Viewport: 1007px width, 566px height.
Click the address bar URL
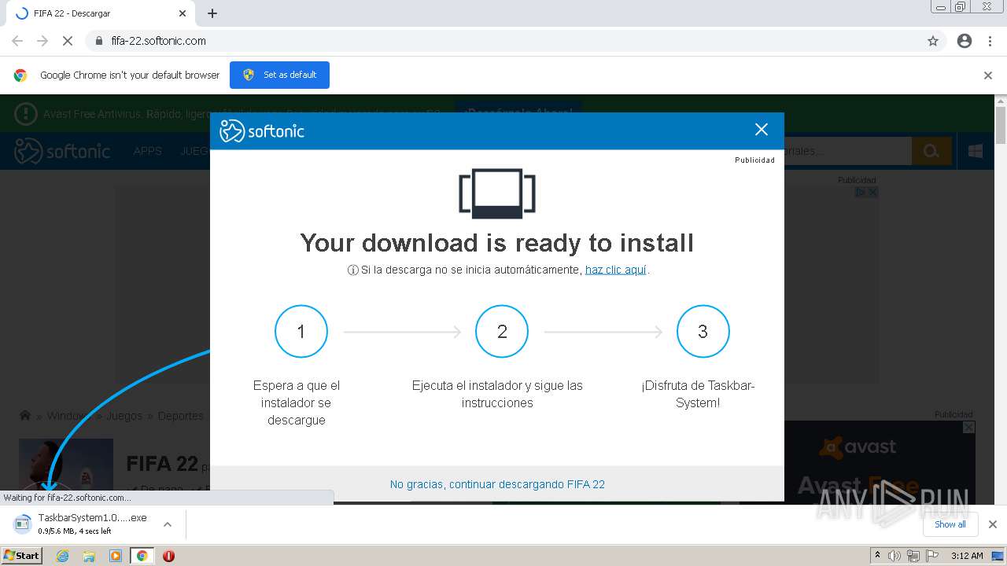point(159,41)
